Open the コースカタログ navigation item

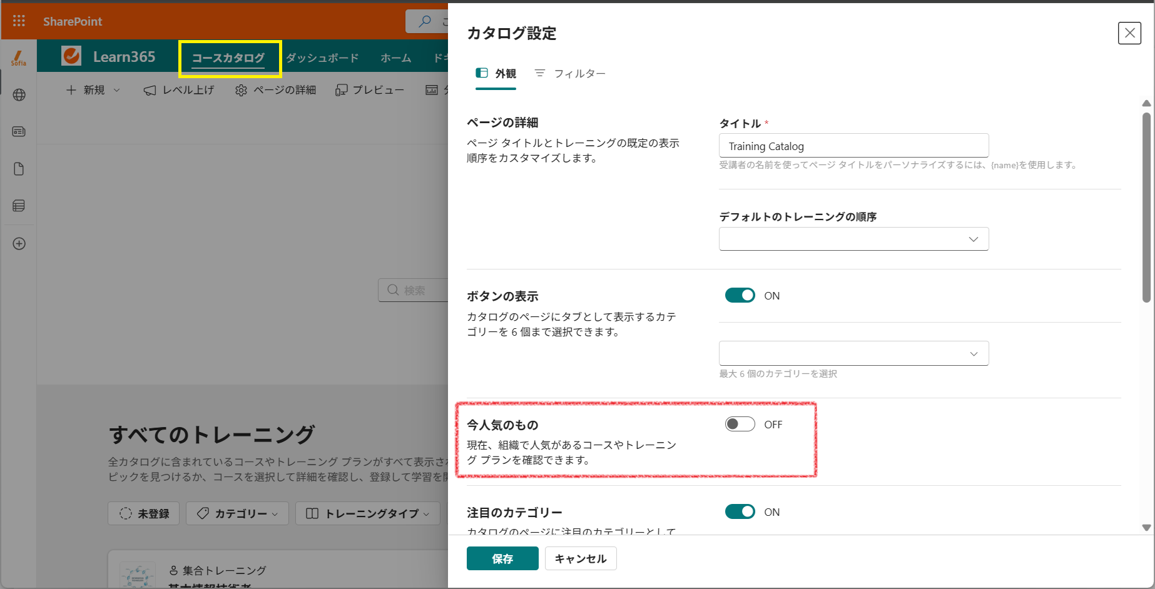click(x=228, y=58)
